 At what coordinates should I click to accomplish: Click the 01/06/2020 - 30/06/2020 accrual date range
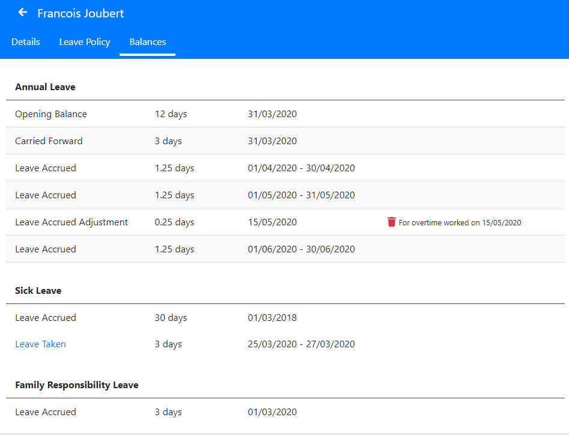pyautogui.click(x=301, y=249)
